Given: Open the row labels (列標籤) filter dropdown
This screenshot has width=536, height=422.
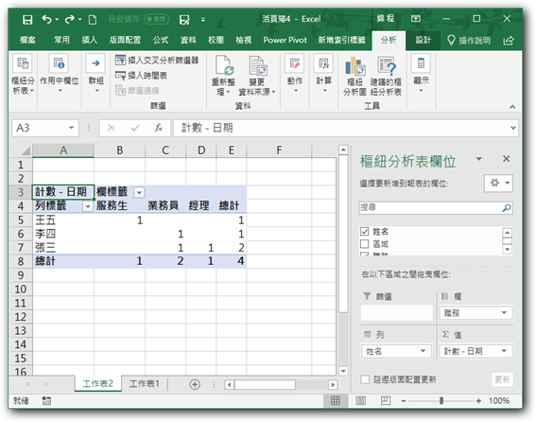Looking at the screenshot, I should click(x=88, y=206).
